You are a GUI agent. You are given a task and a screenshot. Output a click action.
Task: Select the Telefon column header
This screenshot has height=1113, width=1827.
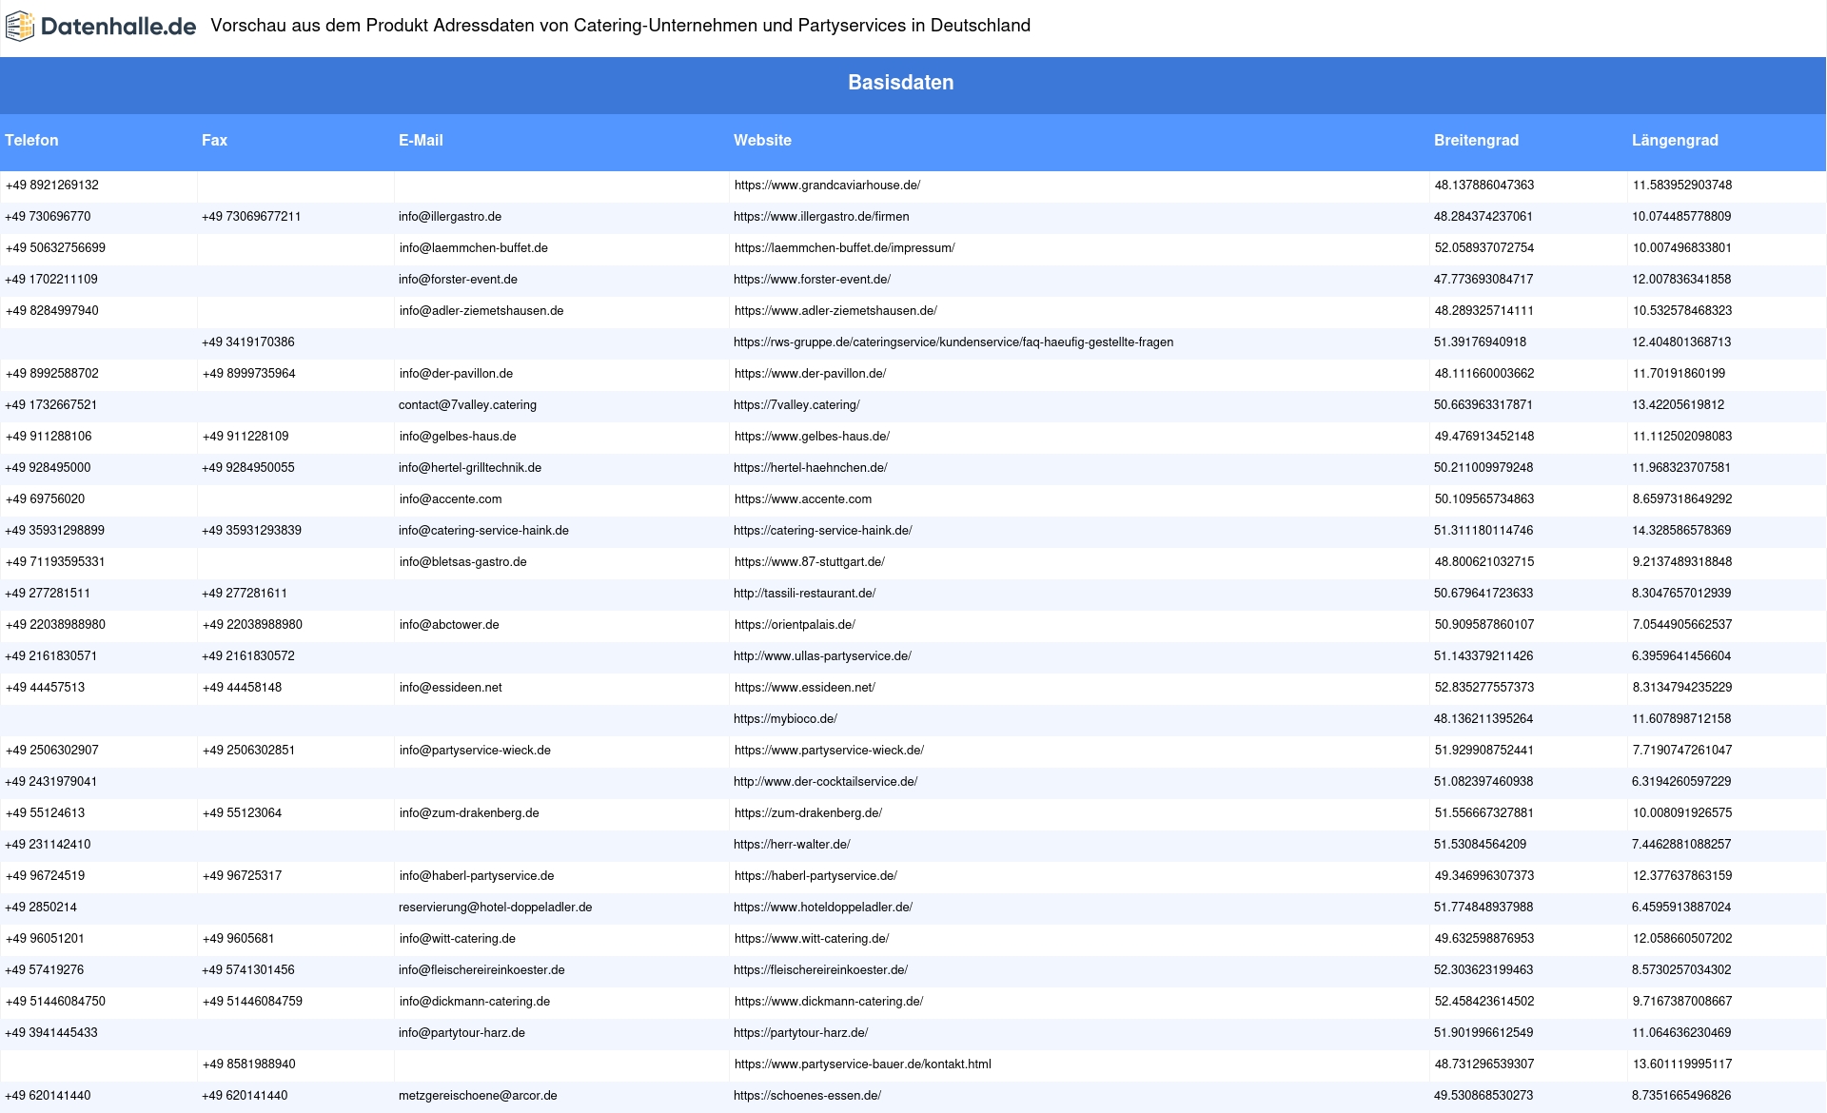(31, 140)
